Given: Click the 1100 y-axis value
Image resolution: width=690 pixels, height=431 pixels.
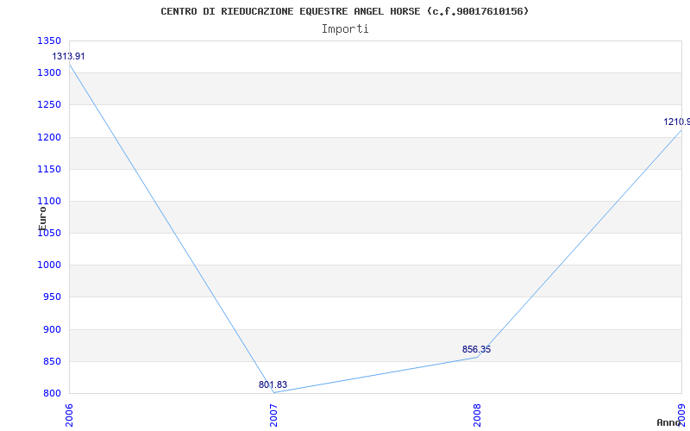Looking at the screenshot, I should click(49, 202).
